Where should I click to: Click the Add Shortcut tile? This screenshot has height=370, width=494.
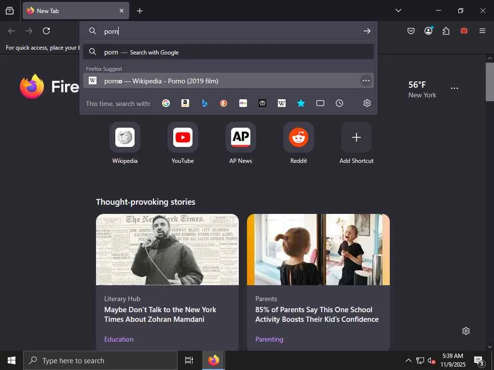(357, 143)
